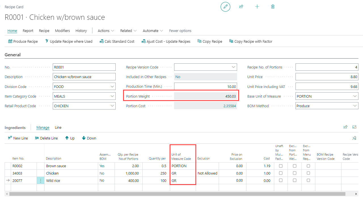363x202 pixels.
Task: Click the share icon beside the edit button
Action: 241,7
